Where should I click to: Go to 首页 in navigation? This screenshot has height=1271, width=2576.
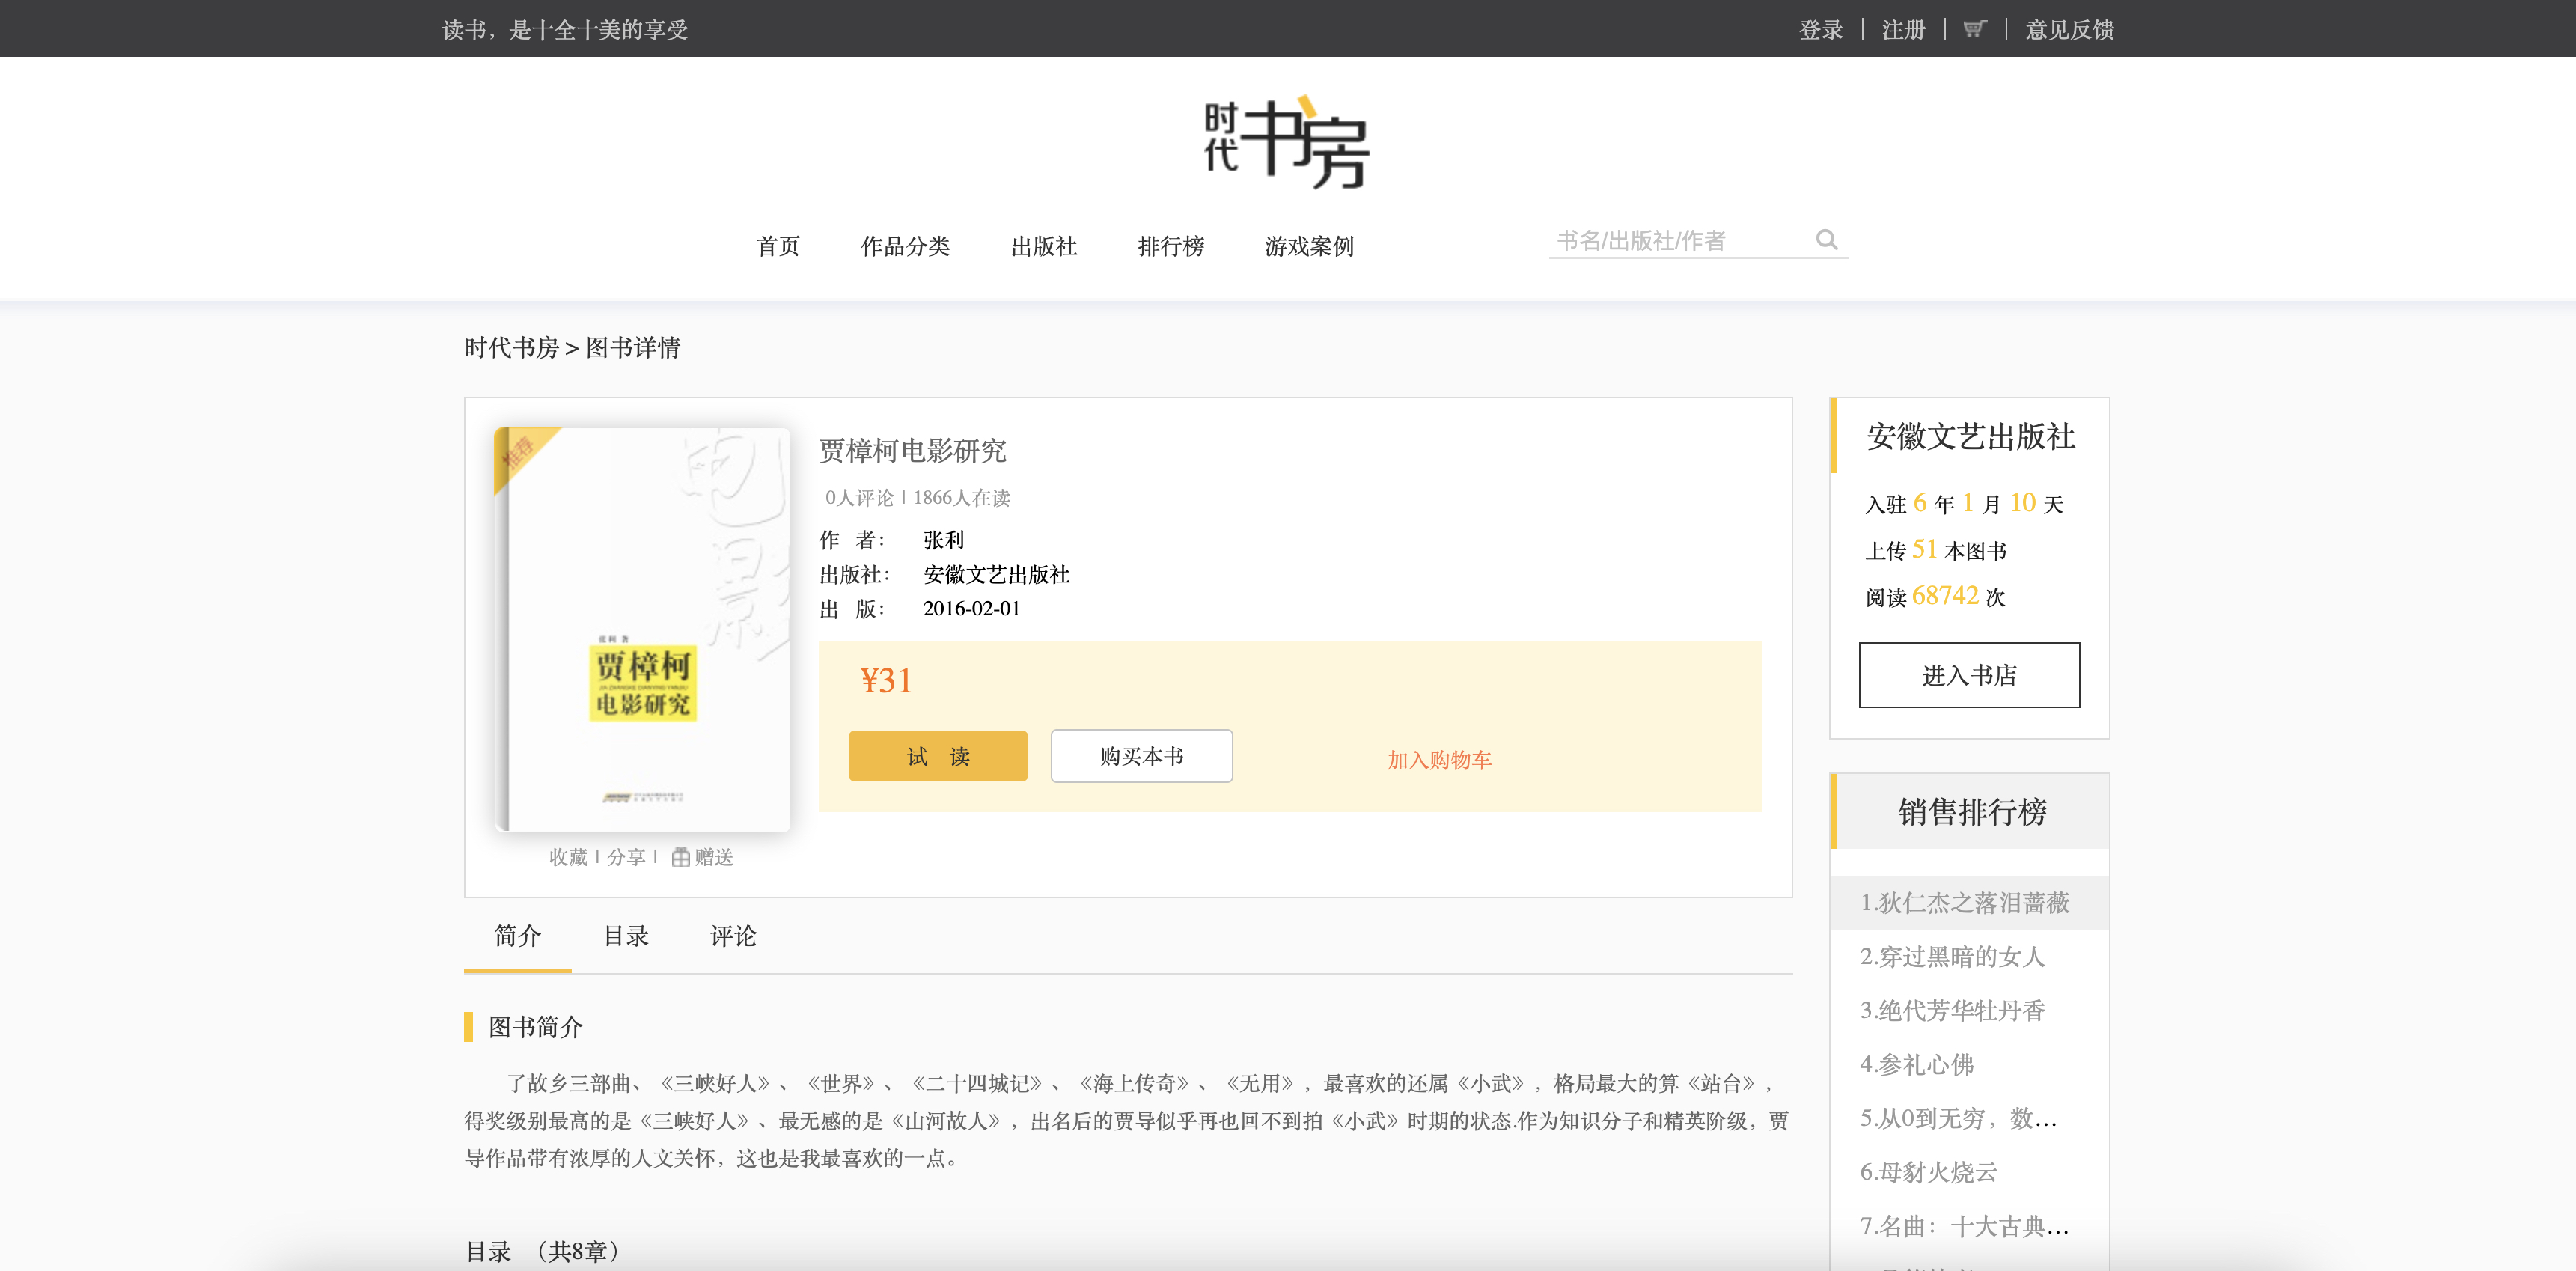click(778, 246)
